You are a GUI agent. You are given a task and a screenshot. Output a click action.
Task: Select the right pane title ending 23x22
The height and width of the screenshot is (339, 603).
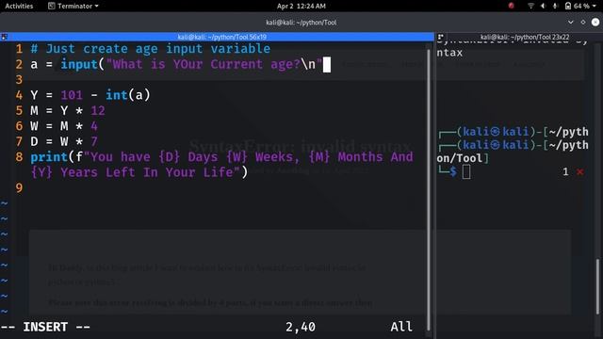click(x=525, y=37)
